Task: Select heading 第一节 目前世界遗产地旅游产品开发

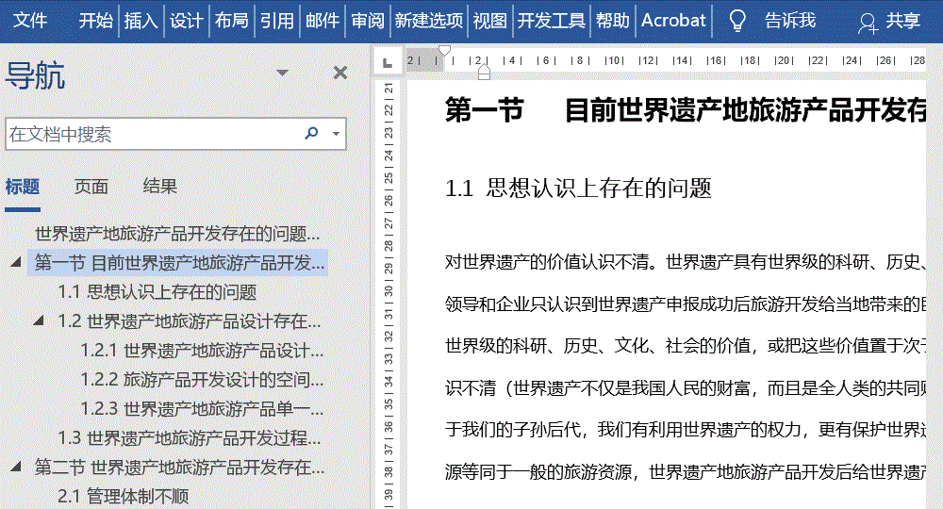Action: coord(178,263)
